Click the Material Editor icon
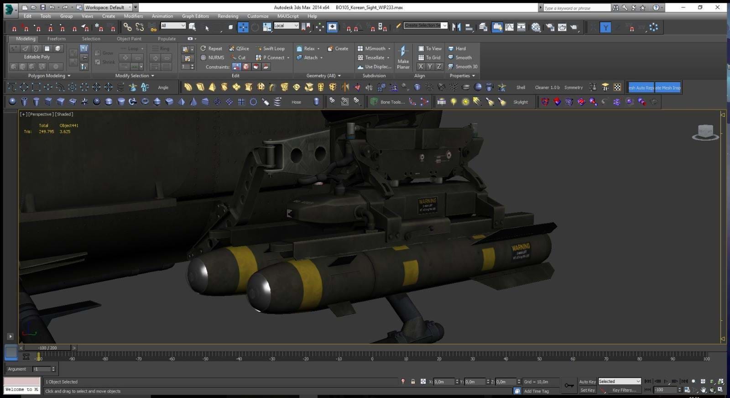730x398 pixels. tap(536, 27)
